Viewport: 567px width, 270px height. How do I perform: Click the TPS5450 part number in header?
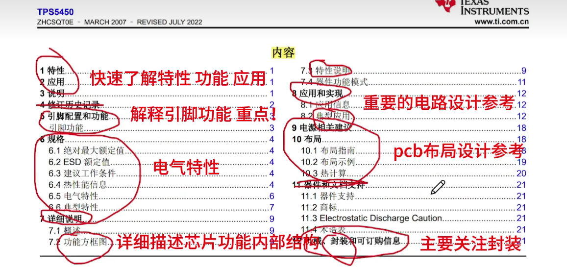pyautogui.click(x=55, y=12)
